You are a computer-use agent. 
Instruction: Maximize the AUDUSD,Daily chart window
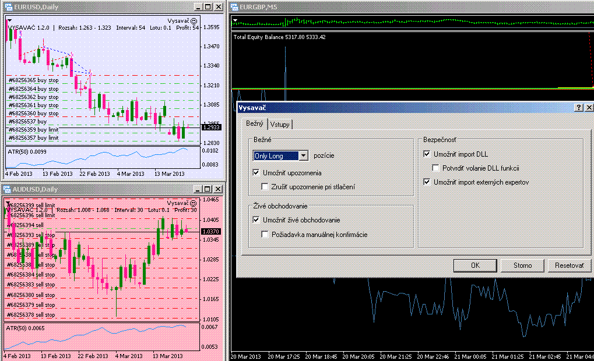[x=207, y=189]
